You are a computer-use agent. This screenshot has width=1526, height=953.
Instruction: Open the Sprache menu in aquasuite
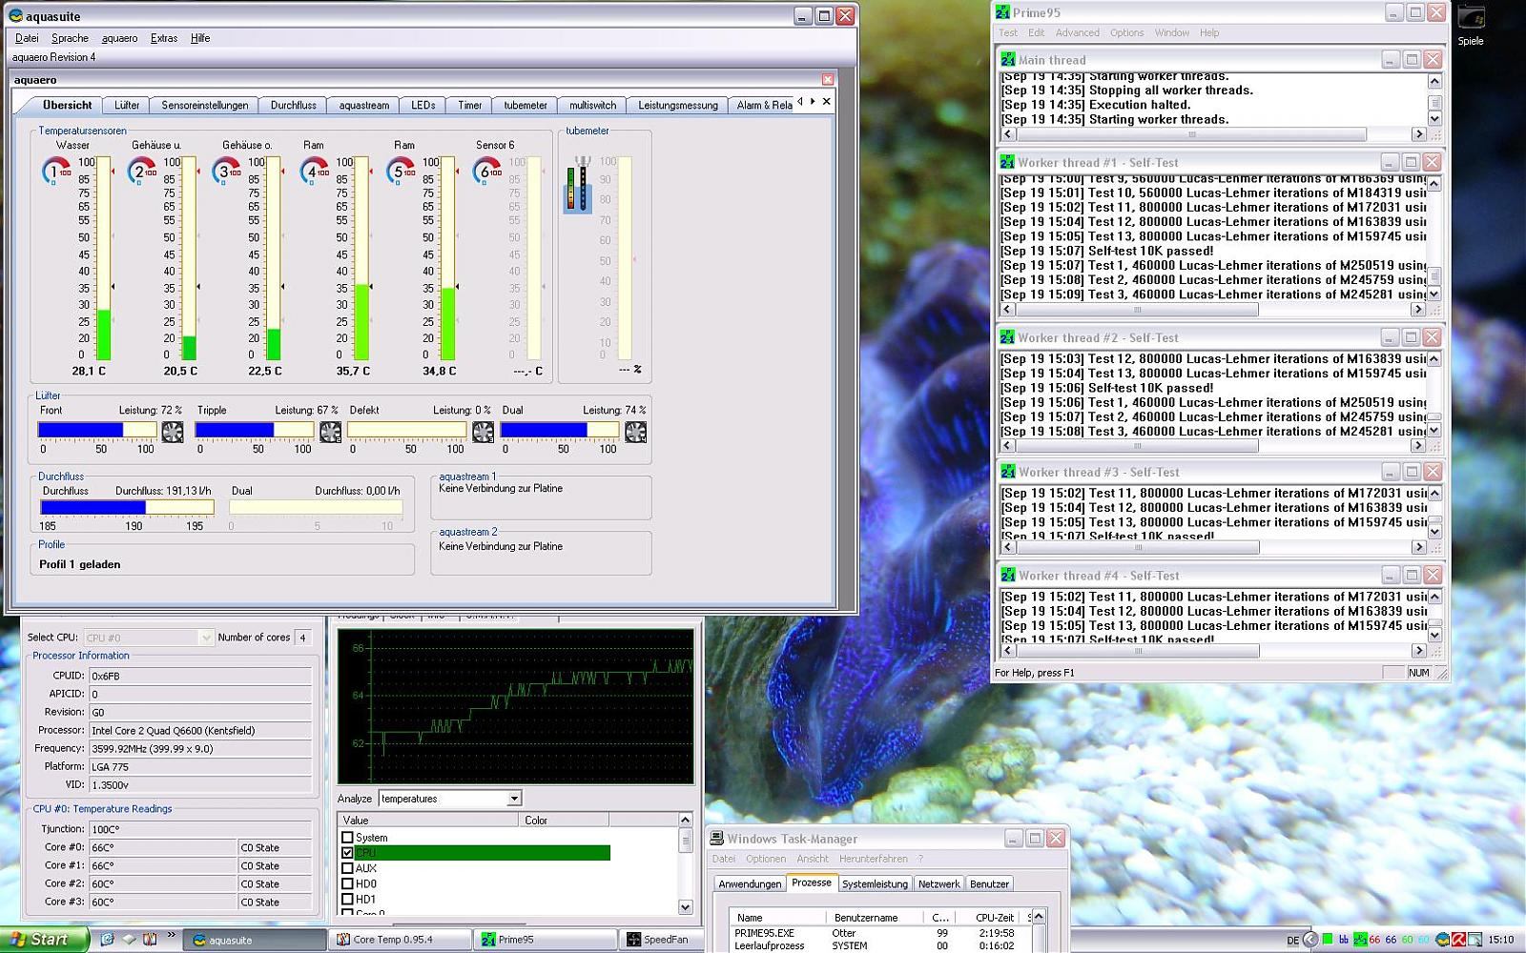(70, 38)
